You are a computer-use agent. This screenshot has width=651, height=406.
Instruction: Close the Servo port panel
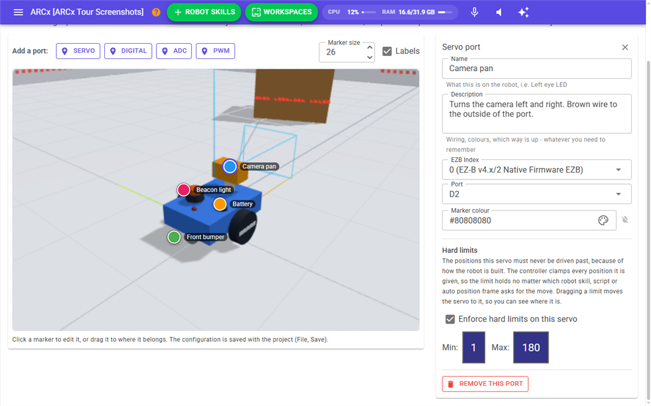tap(625, 47)
